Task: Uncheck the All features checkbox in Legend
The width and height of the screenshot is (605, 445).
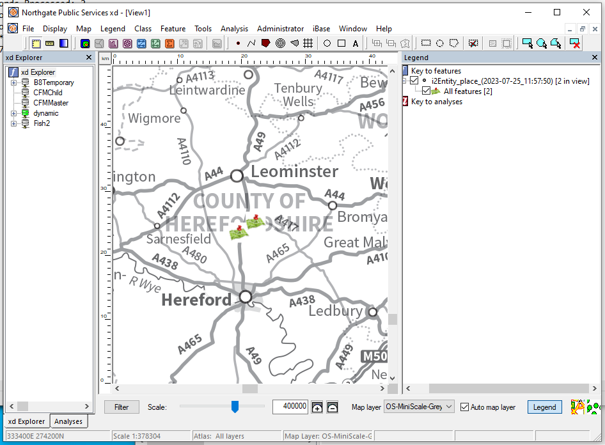Action: click(x=426, y=90)
